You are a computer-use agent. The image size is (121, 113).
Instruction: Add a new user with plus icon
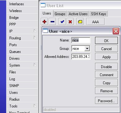tap(44, 22)
